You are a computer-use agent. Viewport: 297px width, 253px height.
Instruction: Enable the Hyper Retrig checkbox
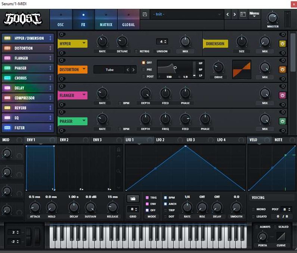pyautogui.click(x=136, y=52)
